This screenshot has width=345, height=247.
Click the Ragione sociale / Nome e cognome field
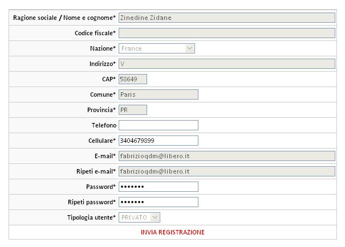point(226,18)
